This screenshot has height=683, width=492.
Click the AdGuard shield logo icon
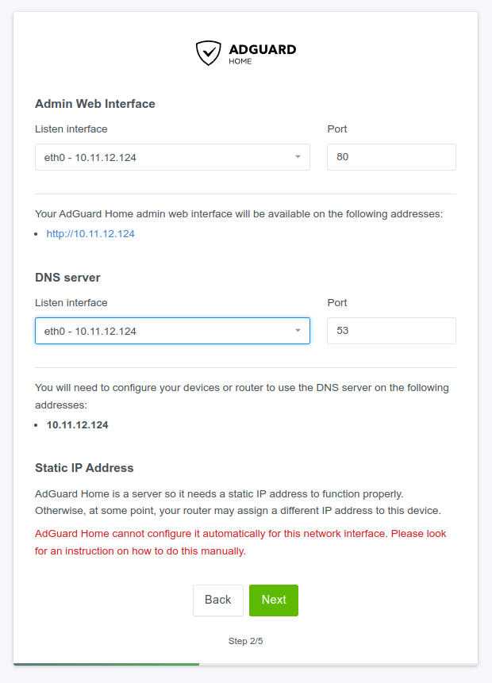(x=208, y=53)
